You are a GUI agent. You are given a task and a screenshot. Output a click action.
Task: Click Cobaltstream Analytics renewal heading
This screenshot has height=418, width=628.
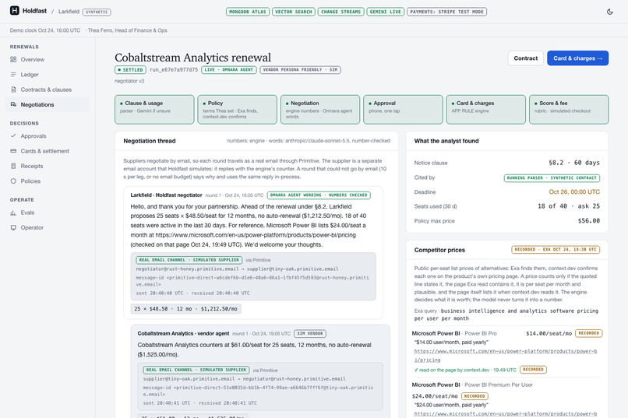point(192,58)
